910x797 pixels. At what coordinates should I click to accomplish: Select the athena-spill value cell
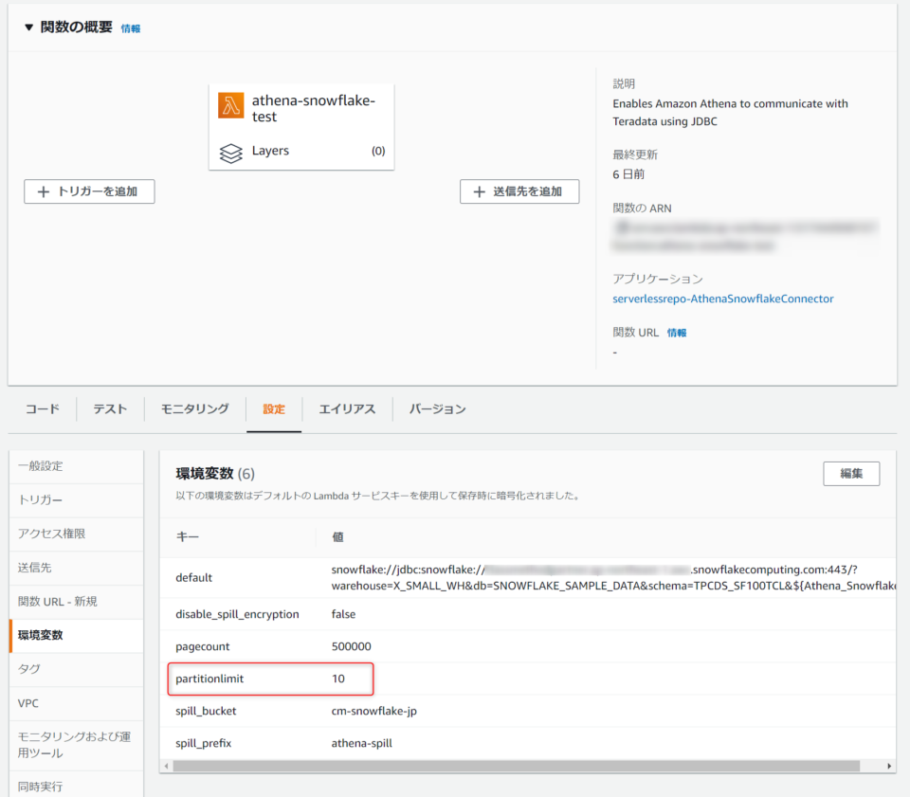click(x=361, y=744)
